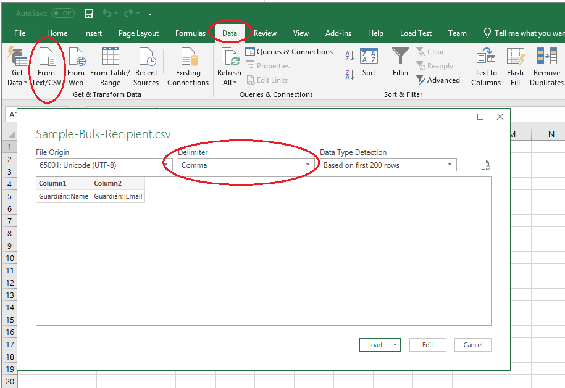Screen dimensions: 565x388
Task: Open the Existing Connections icon
Action: point(188,58)
